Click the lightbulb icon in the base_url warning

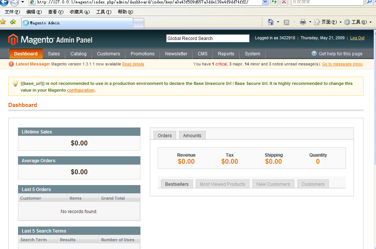tap(15, 83)
